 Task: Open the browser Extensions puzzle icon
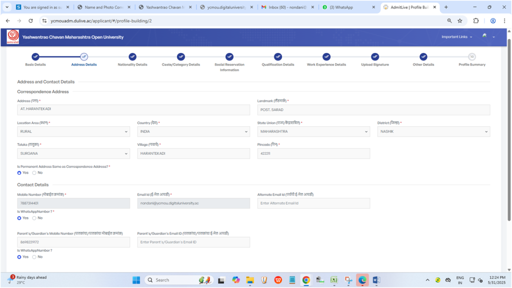[x=475, y=21]
